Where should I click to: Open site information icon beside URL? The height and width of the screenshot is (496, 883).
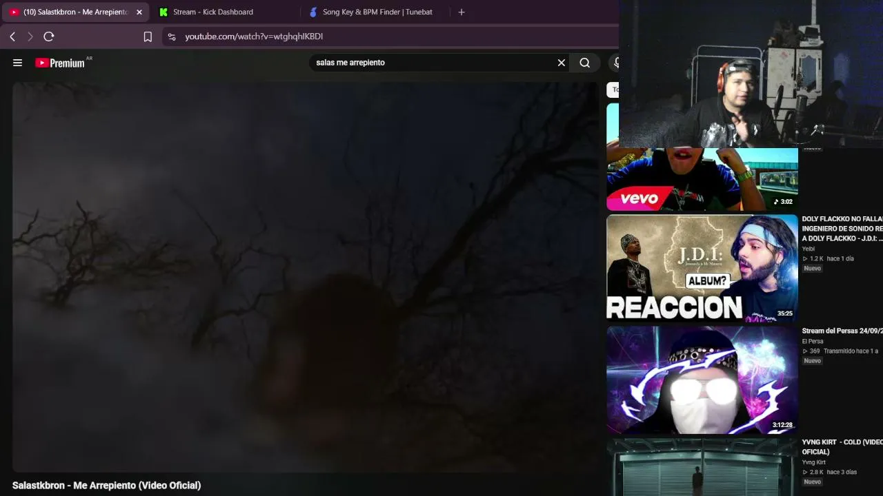(x=172, y=37)
